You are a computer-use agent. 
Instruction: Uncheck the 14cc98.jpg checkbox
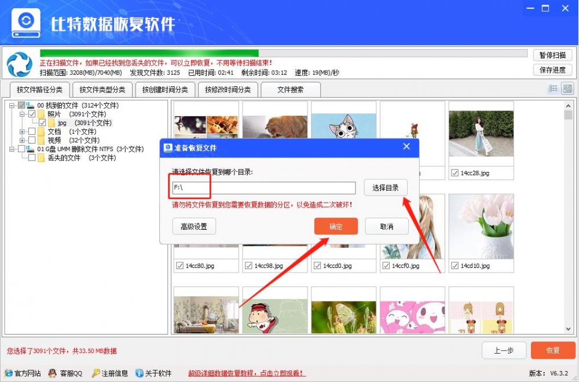click(248, 266)
